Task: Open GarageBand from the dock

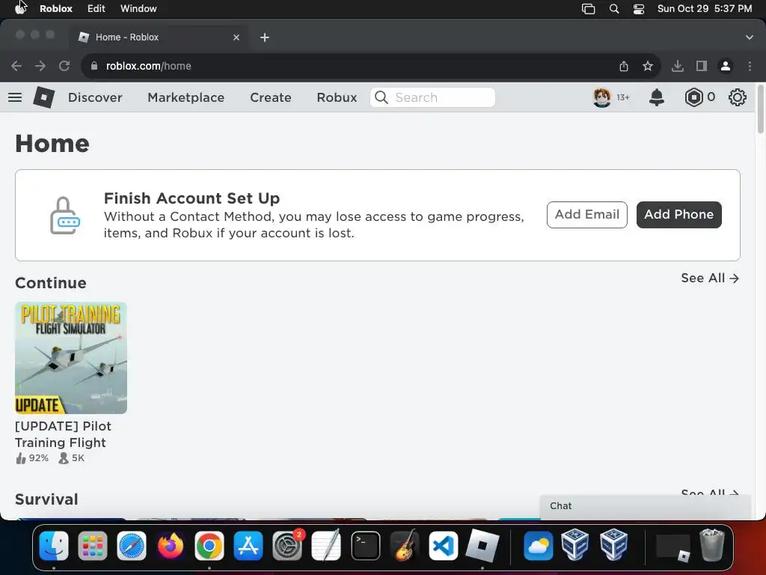Action: point(405,546)
